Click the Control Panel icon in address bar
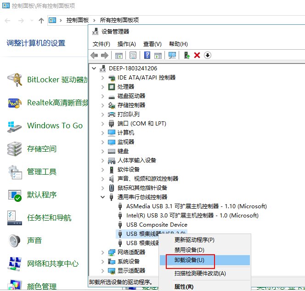 [x=52, y=20]
